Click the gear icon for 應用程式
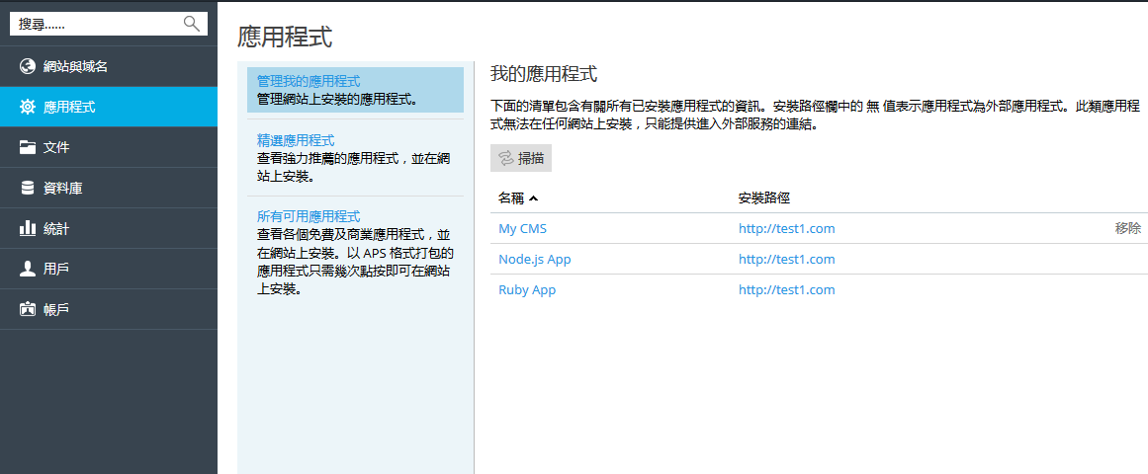This screenshot has height=474, width=1148. (28, 107)
